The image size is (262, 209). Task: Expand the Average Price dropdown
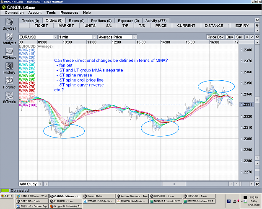point(135,37)
